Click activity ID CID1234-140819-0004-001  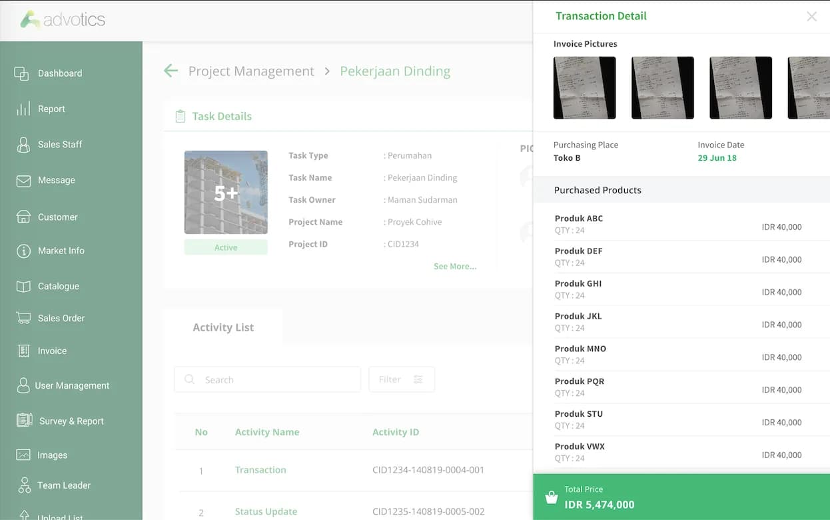tap(428, 470)
